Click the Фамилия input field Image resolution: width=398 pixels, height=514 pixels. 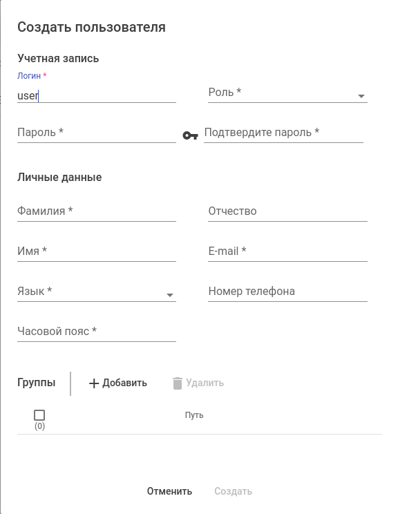[x=96, y=211]
